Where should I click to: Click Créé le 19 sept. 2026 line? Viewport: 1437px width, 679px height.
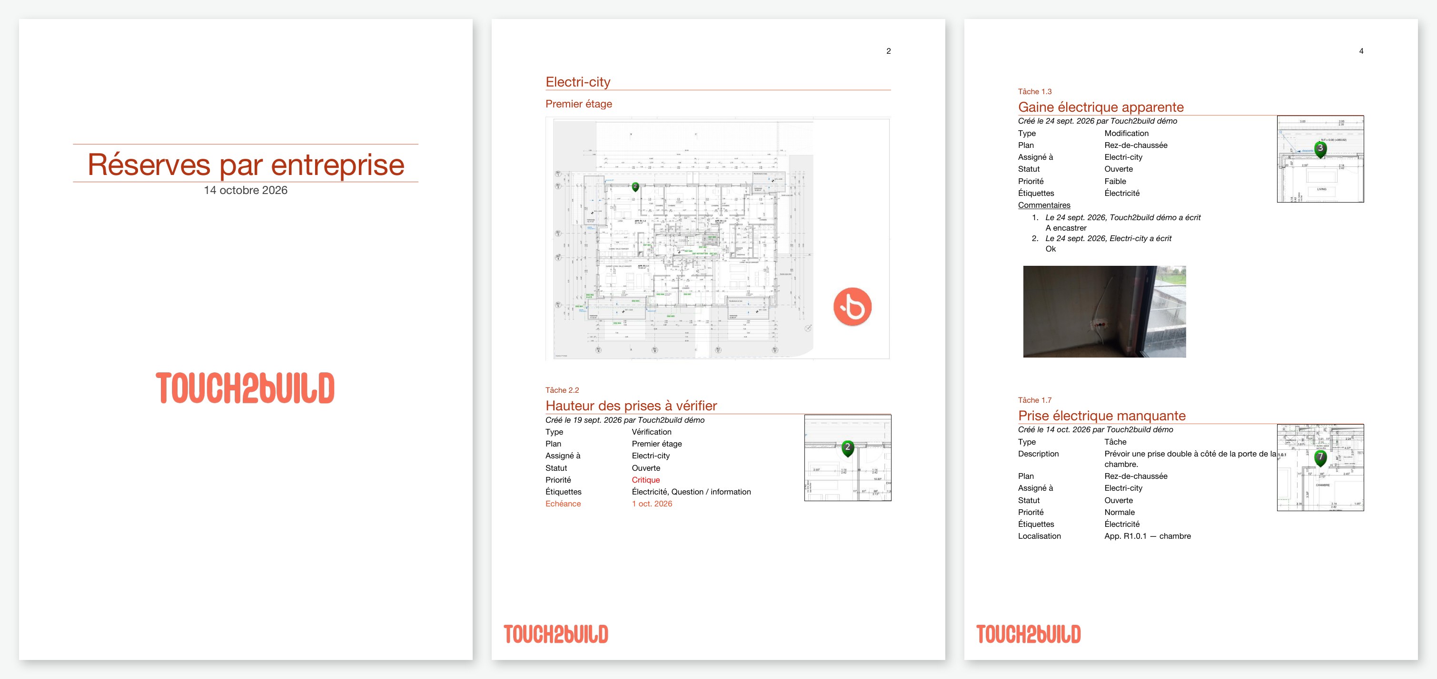tap(625, 420)
